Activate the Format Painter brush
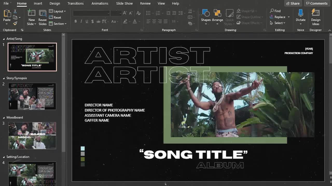 pyautogui.click(x=15, y=23)
